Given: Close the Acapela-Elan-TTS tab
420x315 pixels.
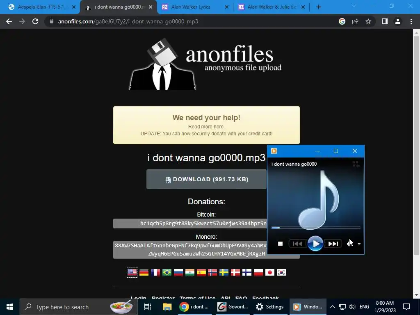Looking at the screenshot, I should coord(74,7).
